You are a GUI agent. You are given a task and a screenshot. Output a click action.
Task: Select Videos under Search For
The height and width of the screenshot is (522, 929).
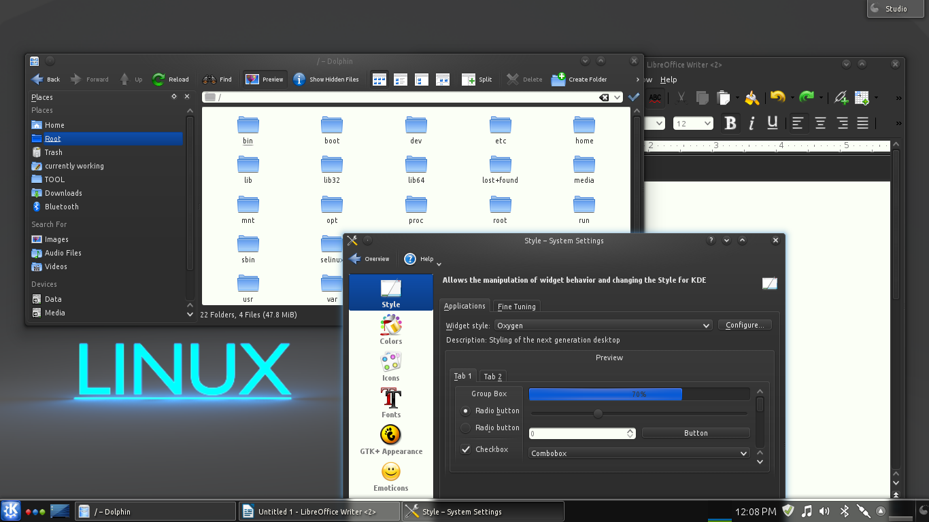pos(107,266)
